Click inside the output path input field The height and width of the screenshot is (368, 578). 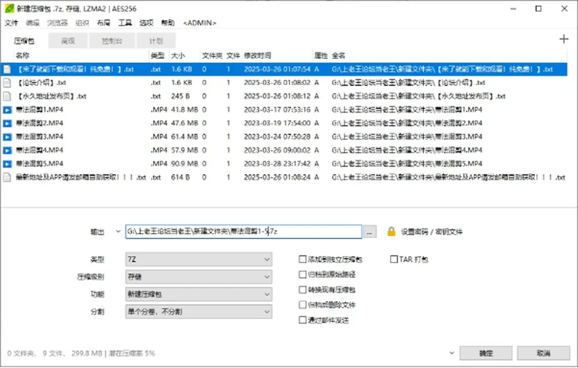[x=244, y=231]
